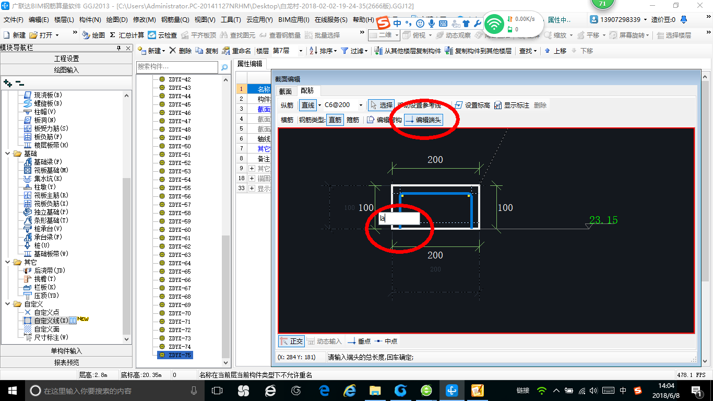Open a project with 打开 icon
This screenshot has height=401, width=713.
(x=42, y=35)
